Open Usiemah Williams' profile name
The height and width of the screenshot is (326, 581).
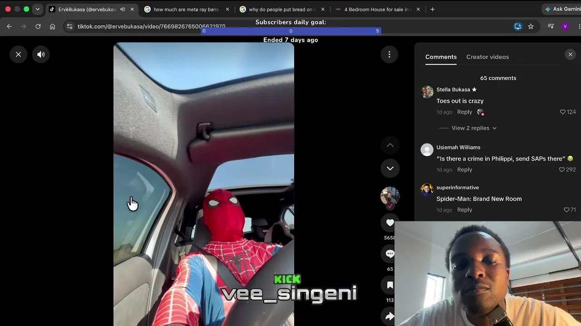coord(458,148)
